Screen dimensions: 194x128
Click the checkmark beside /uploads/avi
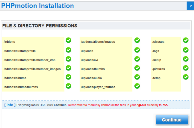[137, 59]
